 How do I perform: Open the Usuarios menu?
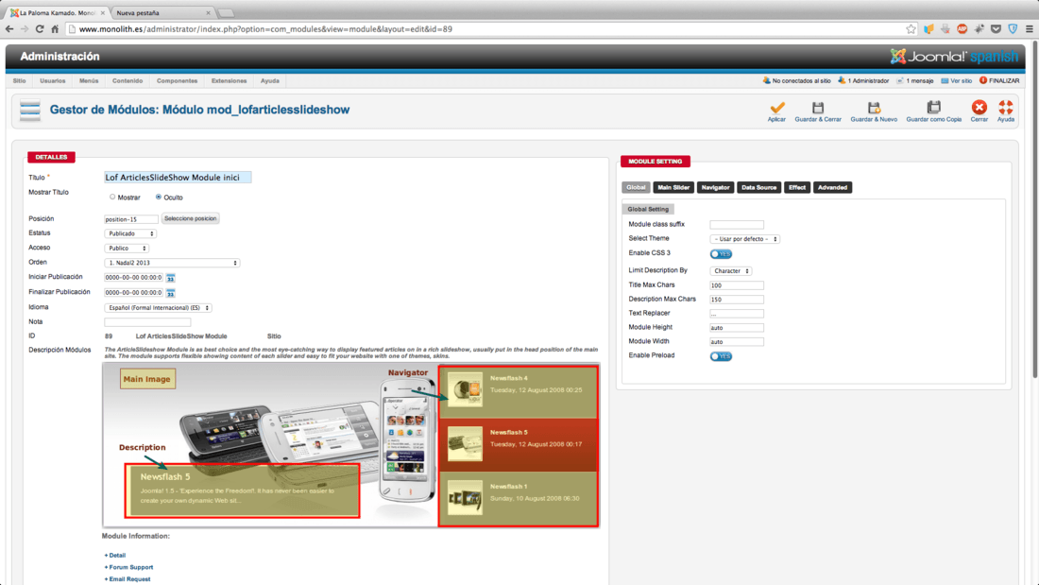(x=52, y=81)
